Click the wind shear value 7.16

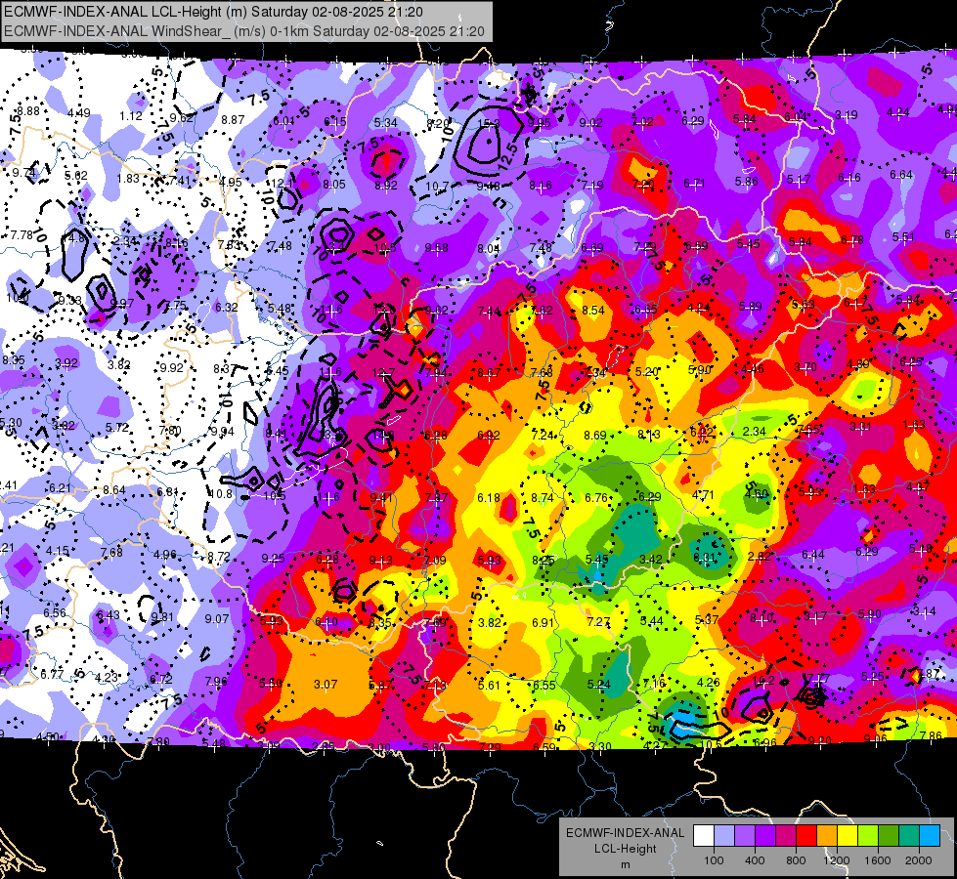pyautogui.click(x=654, y=684)
